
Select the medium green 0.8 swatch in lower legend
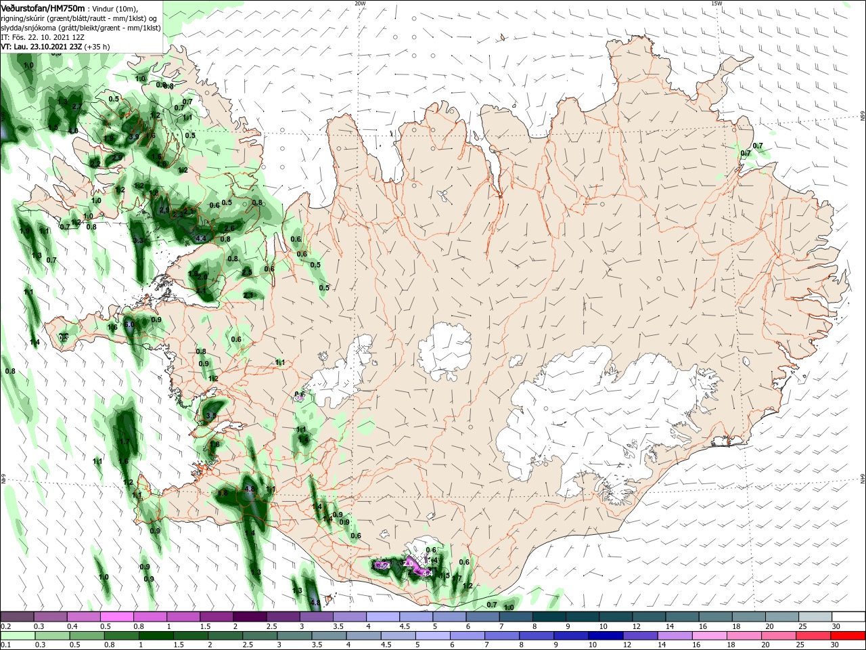121,636
